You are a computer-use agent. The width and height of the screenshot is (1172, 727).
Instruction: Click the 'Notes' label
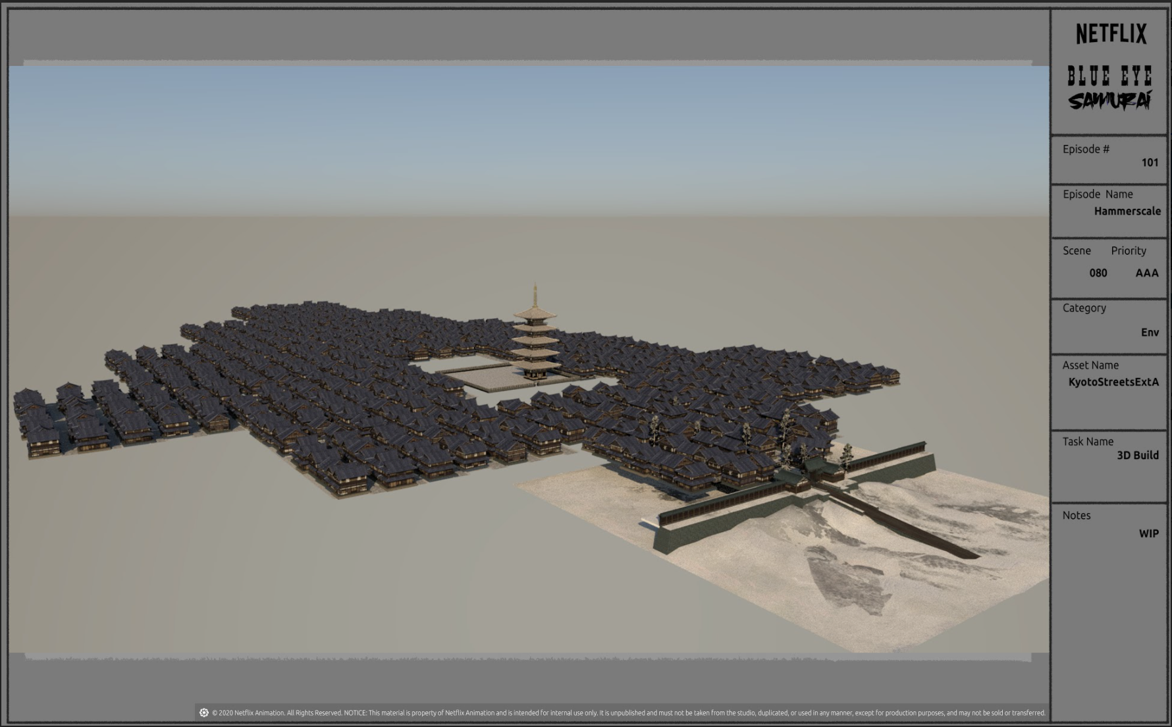pos(1077,516)
